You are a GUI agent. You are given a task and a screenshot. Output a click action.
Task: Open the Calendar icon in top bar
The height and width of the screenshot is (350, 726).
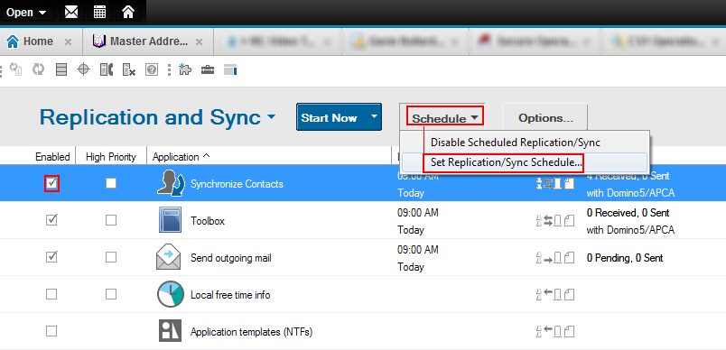click(99, 12)
